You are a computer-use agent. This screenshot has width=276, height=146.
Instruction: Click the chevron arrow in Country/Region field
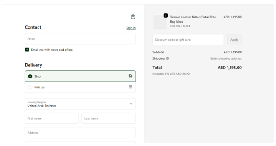[131, 104]
